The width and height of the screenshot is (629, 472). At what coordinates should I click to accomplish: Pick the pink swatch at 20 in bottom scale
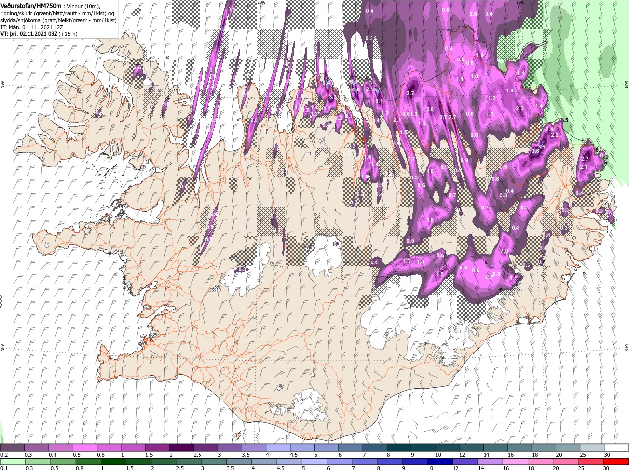565,462
